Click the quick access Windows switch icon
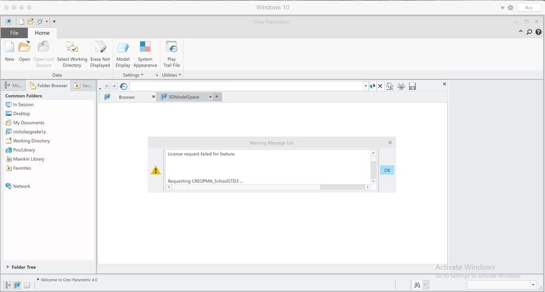The height and width of the screenshot is (292, 545). pos(40,22)
